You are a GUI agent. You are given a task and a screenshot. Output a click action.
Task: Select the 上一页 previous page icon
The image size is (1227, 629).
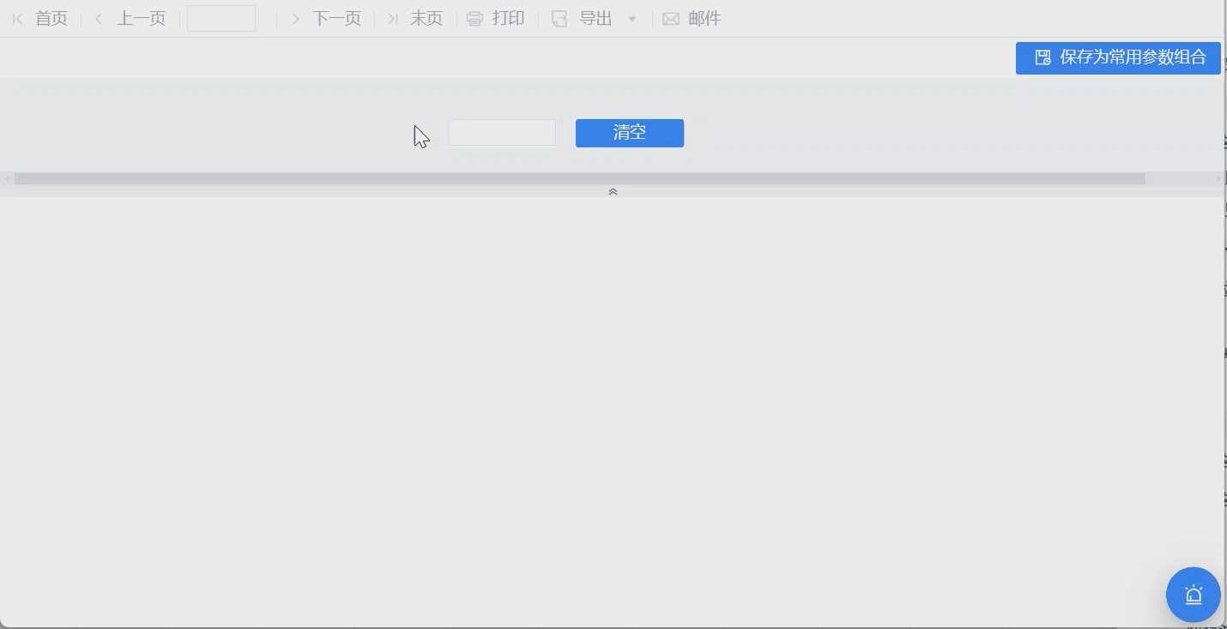tap(98, 18)
